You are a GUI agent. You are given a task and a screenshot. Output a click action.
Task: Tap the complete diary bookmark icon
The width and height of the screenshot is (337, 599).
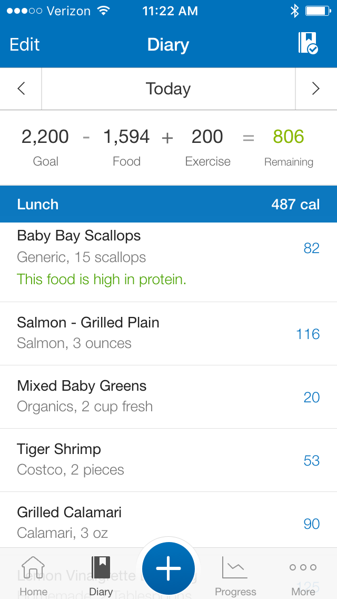pyautogui.click(x=308, y=43)
